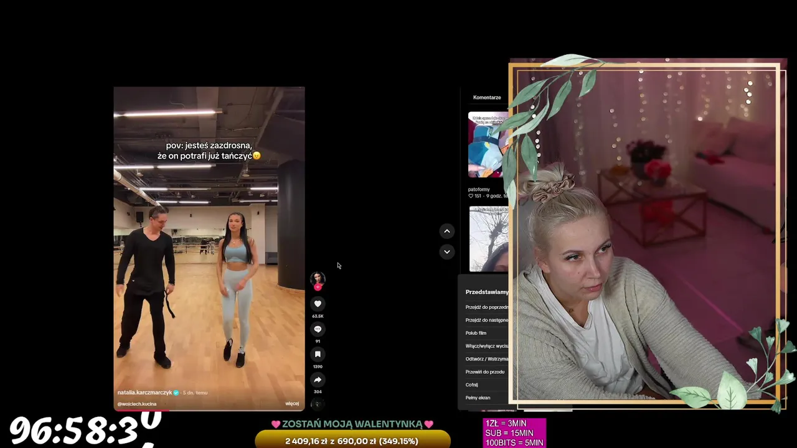Click the 1390 saves count
Screen dimensions: 797x448
(318, 366)
